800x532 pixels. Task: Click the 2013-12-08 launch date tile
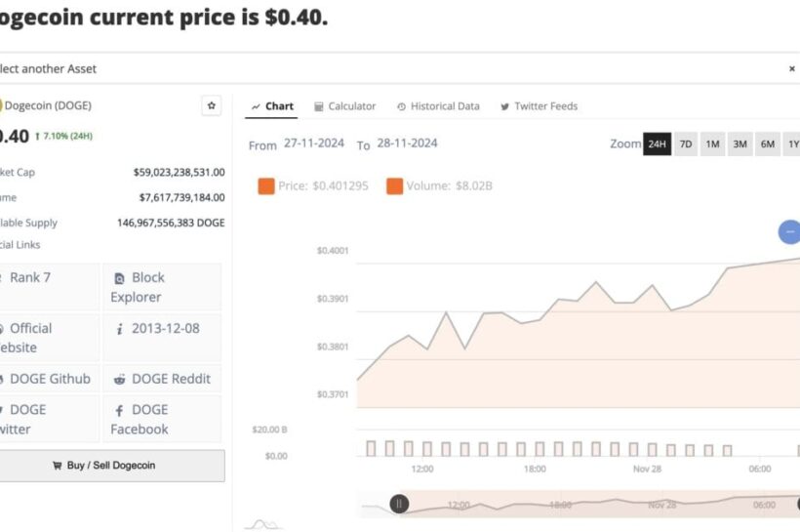click(x=162, y=338)
